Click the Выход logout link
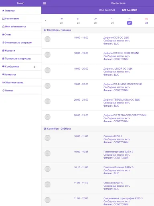Viewport: 154px width, 206px height. coord(9,91)
